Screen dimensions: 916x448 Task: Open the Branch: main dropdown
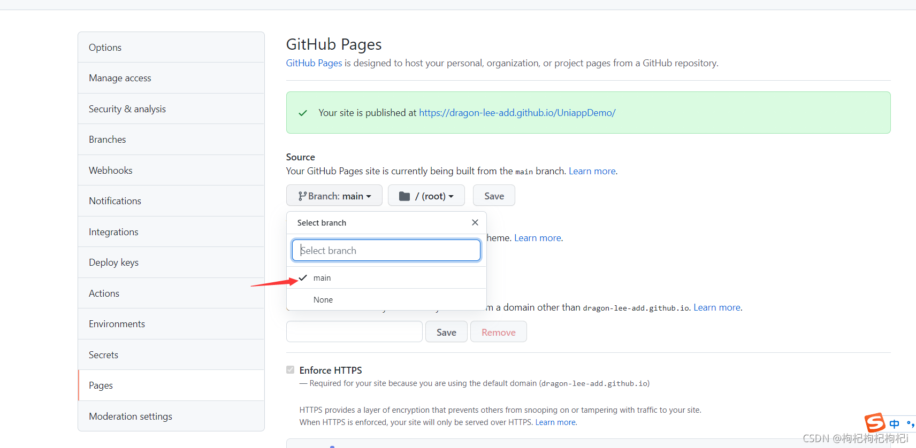(x=334, y=196)
